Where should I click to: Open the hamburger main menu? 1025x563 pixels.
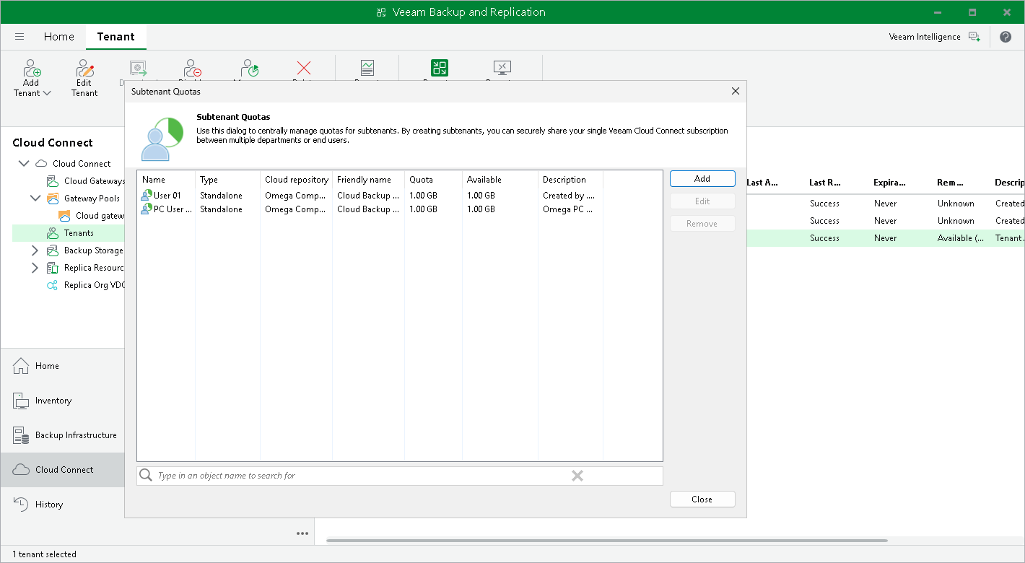pos(19,37)
